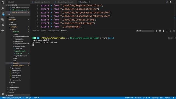Kill the terminal with trash icon
Image resolution: width=176 pixels, height=99 pixels.
click(163, 31)
